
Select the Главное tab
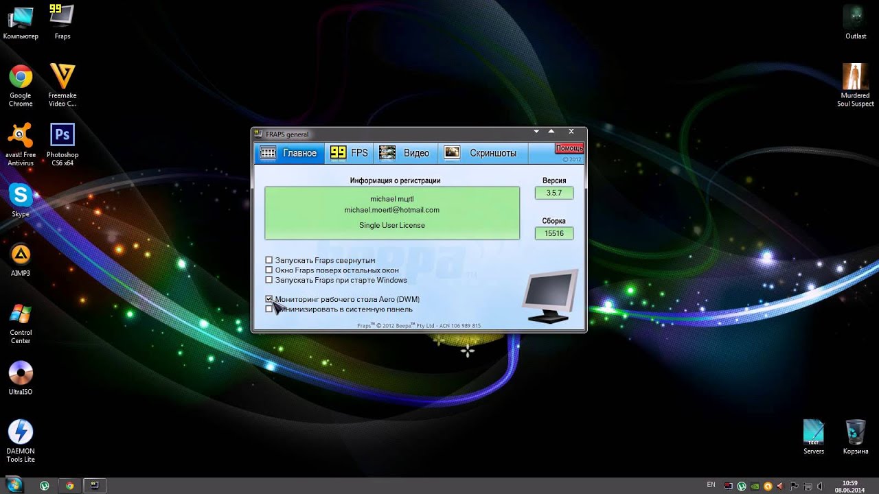pos(288,153)
